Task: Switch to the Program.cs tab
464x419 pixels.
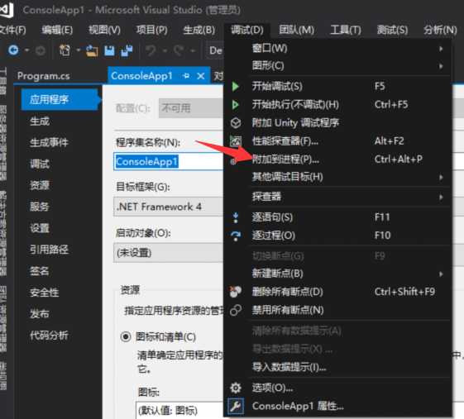Action: tap(44, 76)
